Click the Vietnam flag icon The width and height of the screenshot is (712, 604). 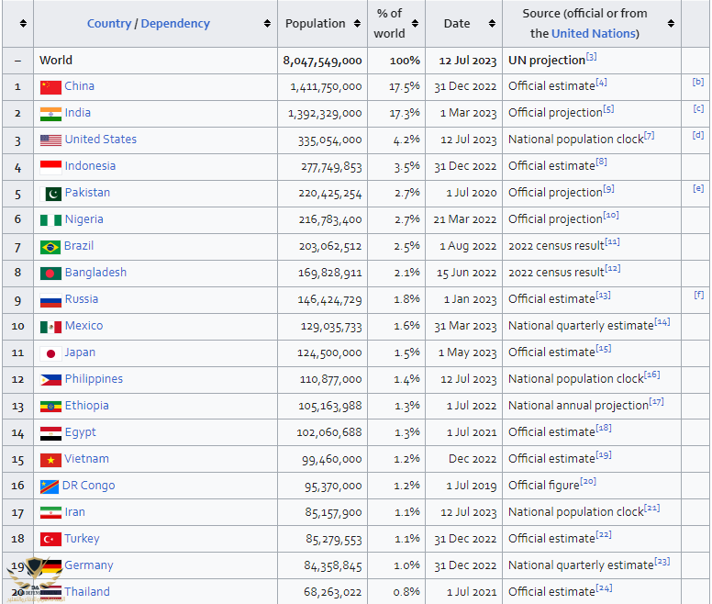tap(50, 460)
